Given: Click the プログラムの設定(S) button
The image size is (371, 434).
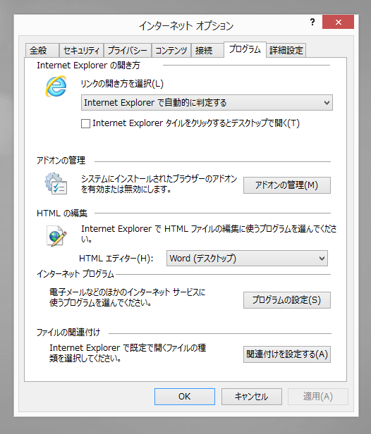Looking at the screenshot, I should [x=287, y=300].
